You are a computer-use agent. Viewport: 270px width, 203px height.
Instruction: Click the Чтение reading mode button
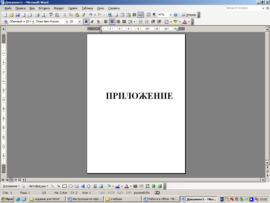[x=189, y=15]
